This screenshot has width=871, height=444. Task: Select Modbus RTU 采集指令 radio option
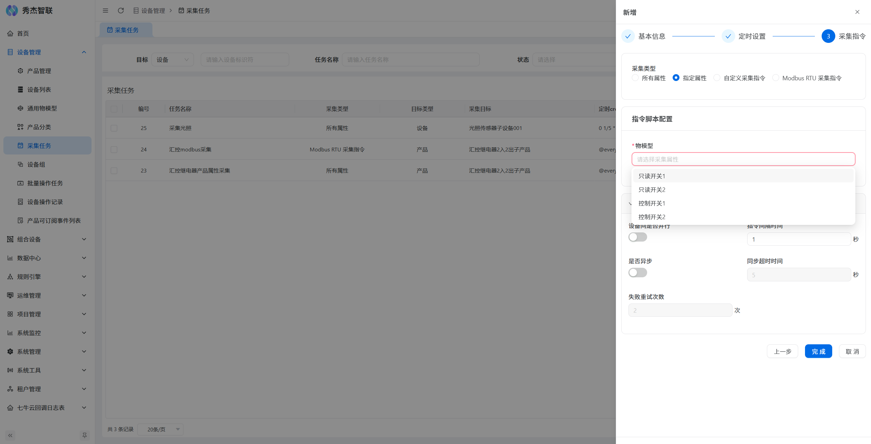coord(776,78)
